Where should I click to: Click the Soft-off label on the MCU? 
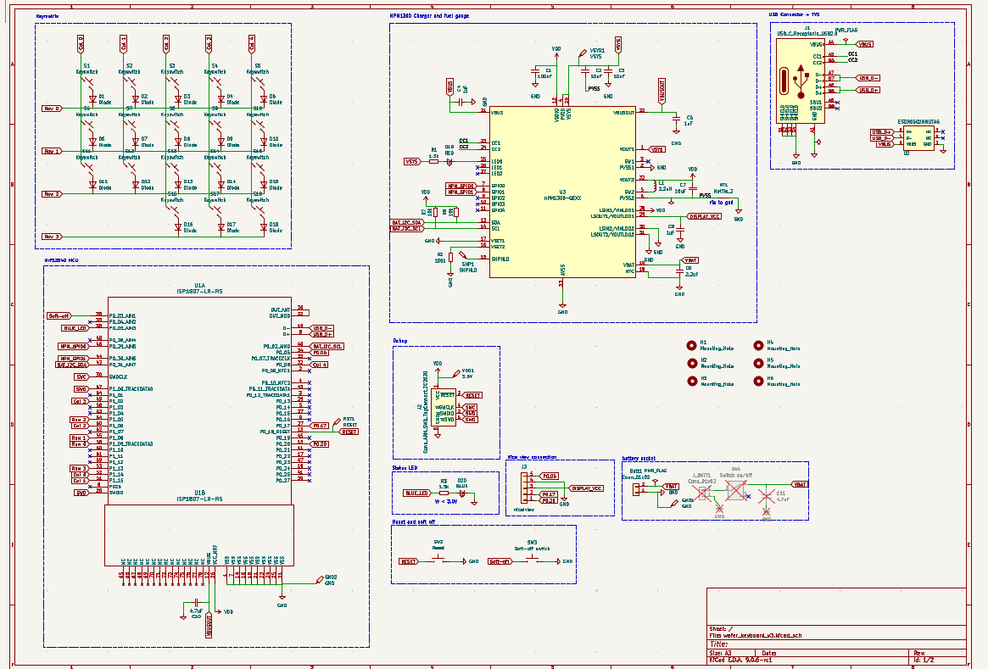pyautogui.click(x=59, y=315)
